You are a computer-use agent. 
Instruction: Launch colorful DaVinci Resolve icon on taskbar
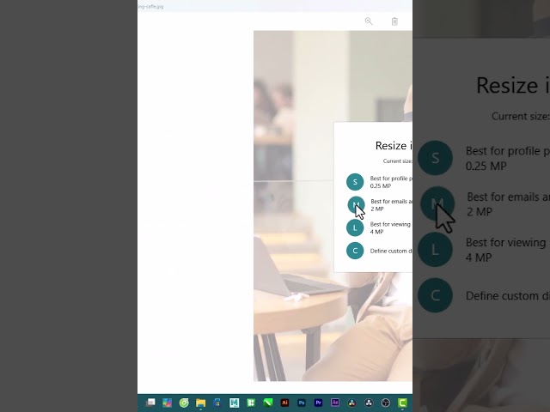tap(351, 403)
